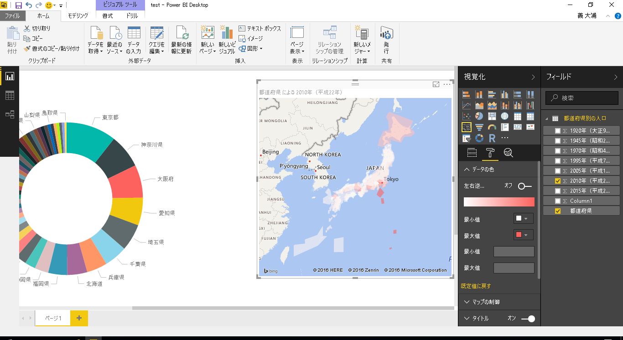Viewport: 623px width, 340px height.
Task: Pick the donut chart visualization
Action: click(479, 138)
